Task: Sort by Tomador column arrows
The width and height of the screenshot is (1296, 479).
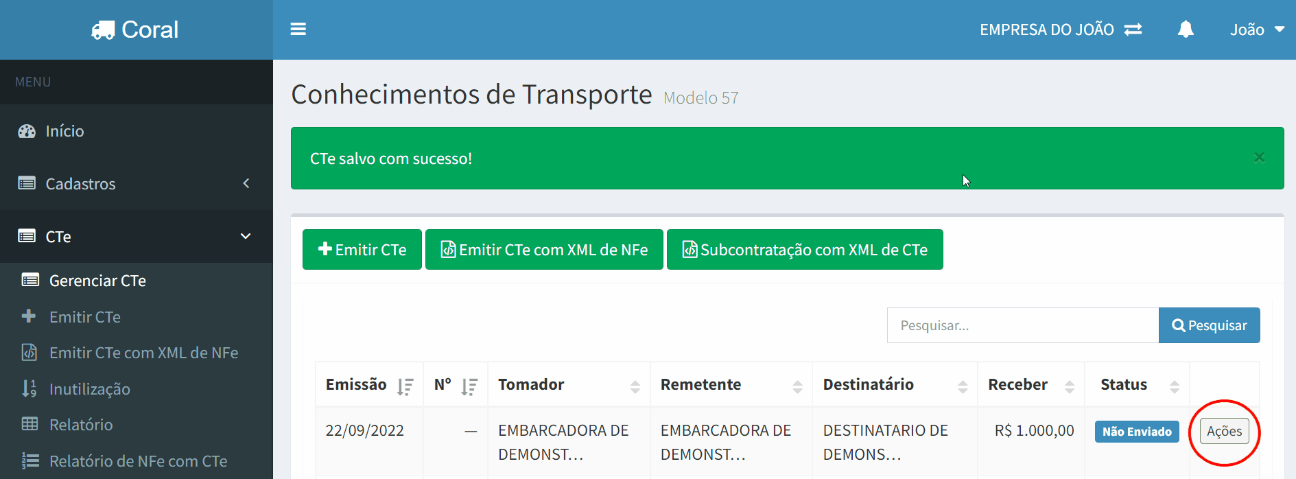Action: tap(635, 386)
